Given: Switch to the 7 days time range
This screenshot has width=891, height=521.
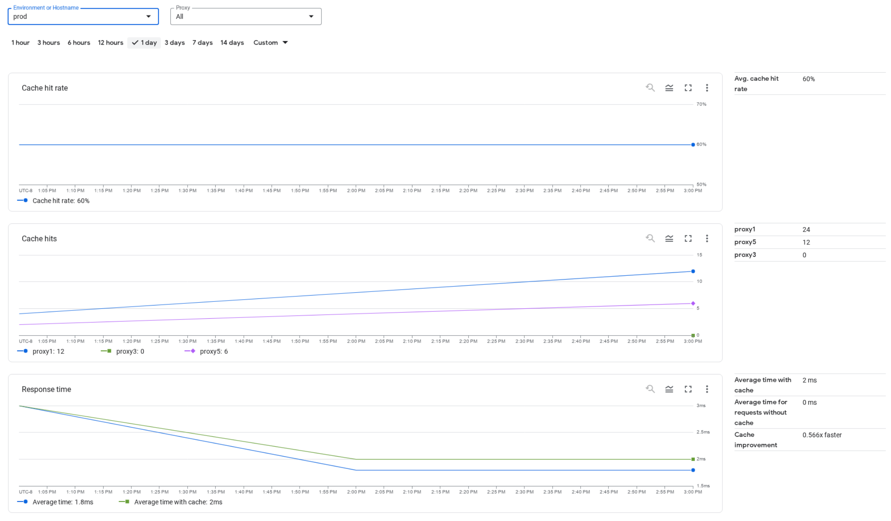Looking at the screenshot, I should 202,43.
